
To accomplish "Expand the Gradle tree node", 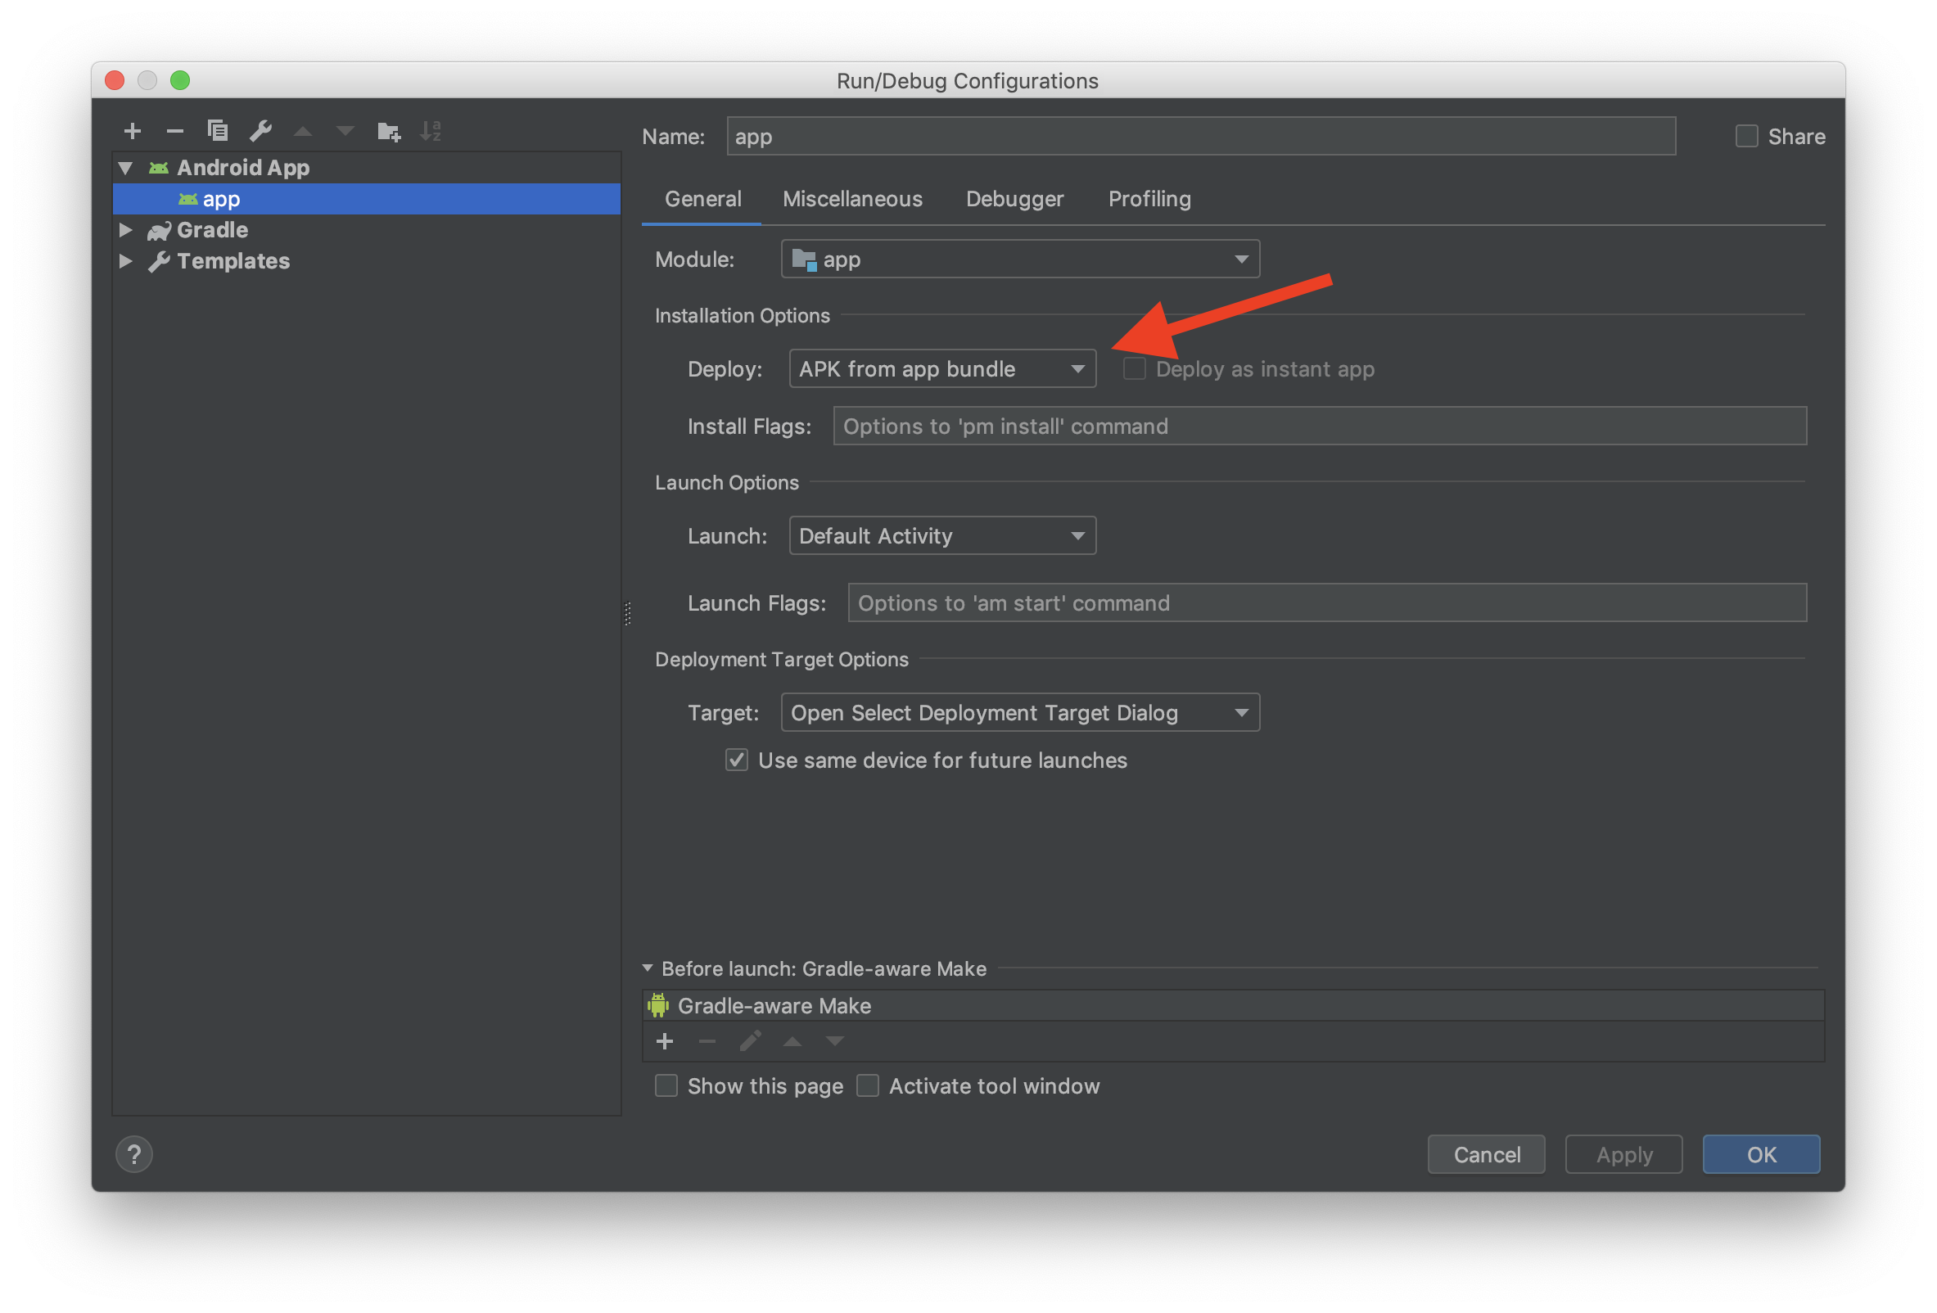I will pyautogui.click(x=126, y=230).
